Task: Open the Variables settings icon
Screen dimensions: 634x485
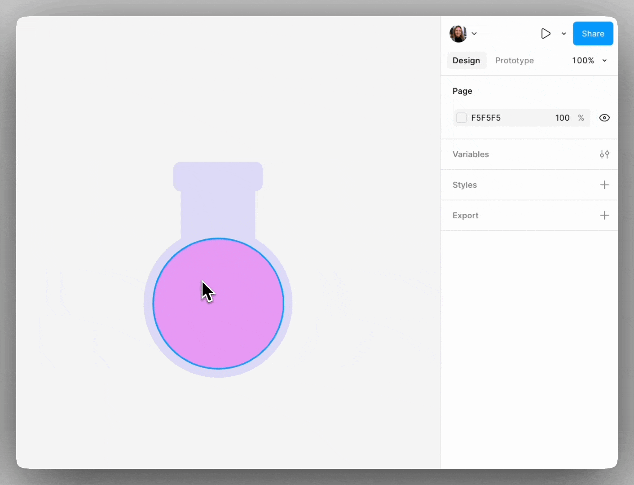Action: [x=604, y=154]
